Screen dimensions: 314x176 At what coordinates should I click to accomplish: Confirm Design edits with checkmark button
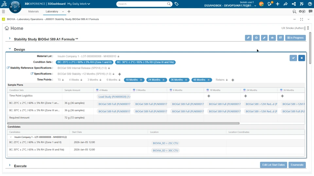293,58
